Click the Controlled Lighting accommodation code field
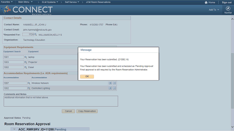This screenshot has width=234, height=131. 15,88
